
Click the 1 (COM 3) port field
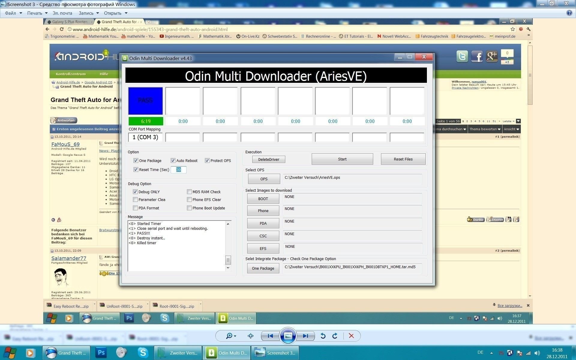(145, 137)
